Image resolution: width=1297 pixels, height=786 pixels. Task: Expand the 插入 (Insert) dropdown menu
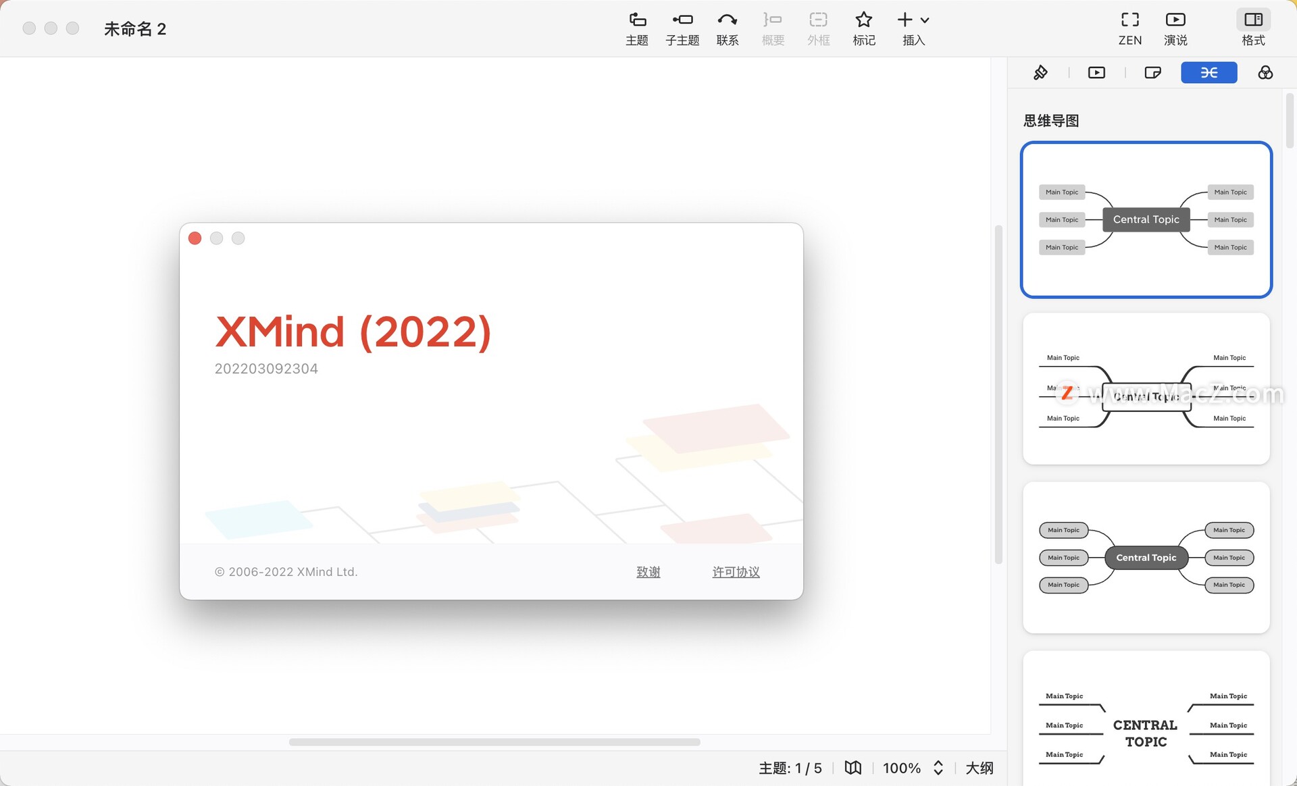tap(925, 20)
